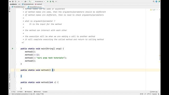Open the Favorites tool window stripe
The image size is (169, 95).
(10, 86)
